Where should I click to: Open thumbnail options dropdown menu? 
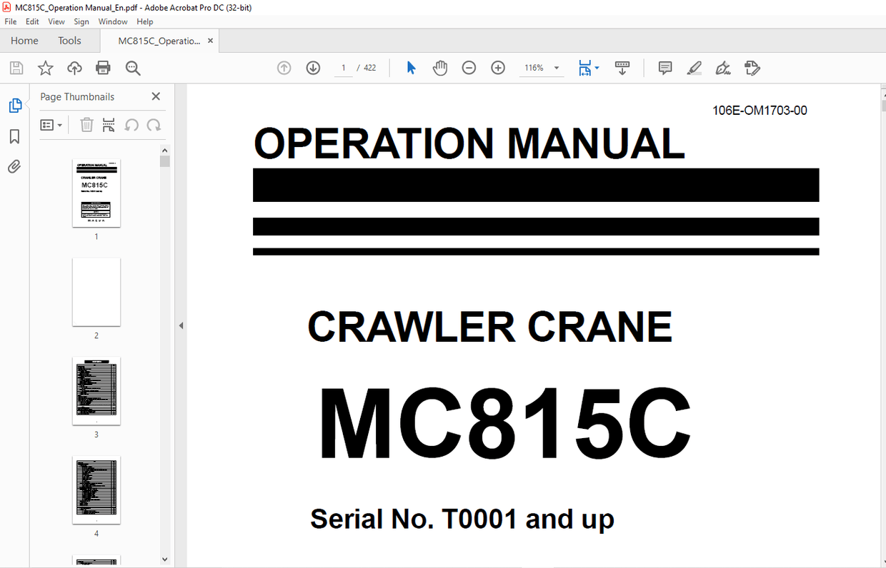point(51,125)
